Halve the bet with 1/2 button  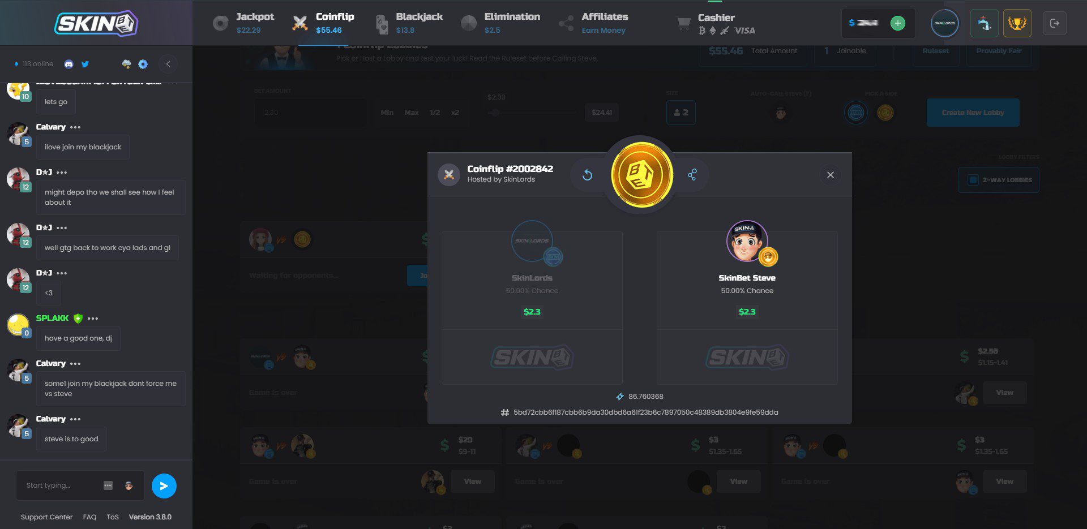tap(435, 113)
